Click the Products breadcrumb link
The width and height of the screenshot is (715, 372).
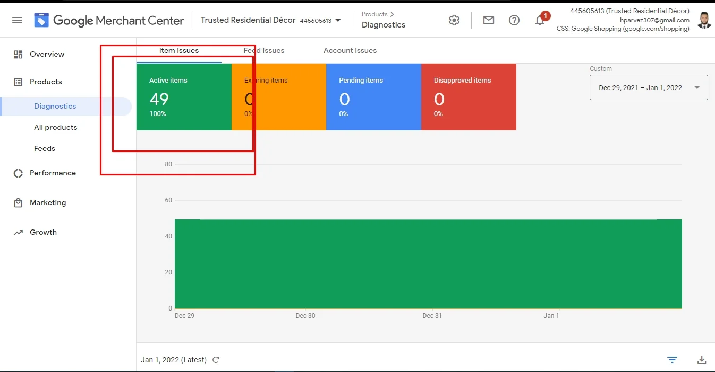tap(374, 14)
